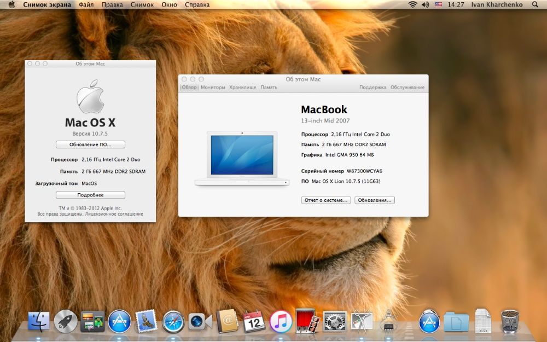This screenshot has width=547, height=342.
Task: Open the Файл menu
Action: pos(86,4)
